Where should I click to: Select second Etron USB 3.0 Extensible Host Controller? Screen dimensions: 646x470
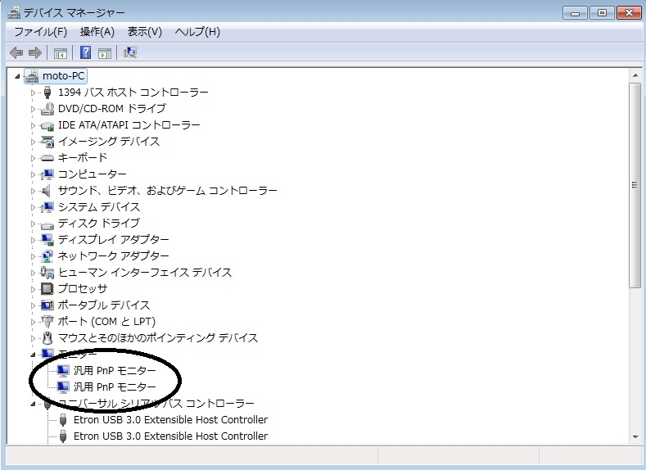pyautogui.click(x=170, y=436)
